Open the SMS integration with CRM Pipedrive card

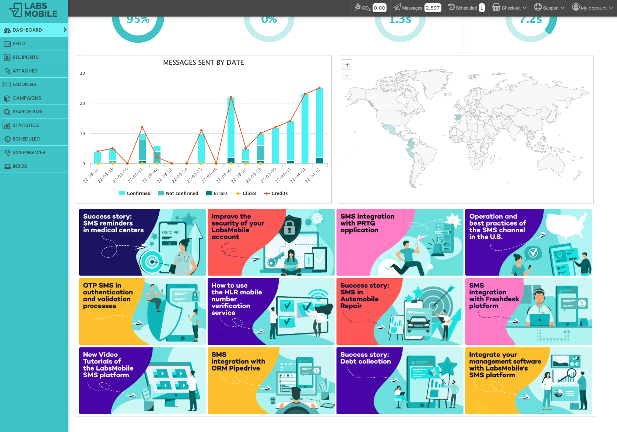(x=271, y=380)
